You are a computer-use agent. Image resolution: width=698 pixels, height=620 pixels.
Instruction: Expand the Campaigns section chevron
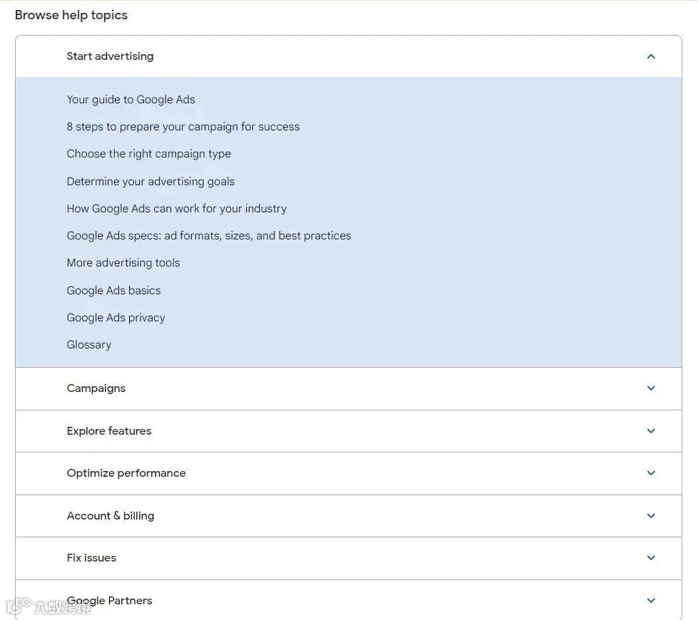coord(650,388)
